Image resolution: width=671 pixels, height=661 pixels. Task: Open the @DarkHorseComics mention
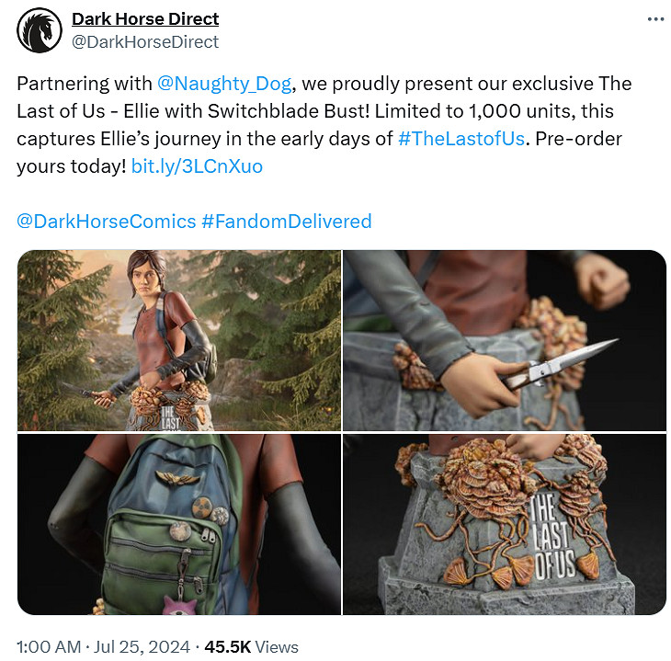click(x=106, y=222)
